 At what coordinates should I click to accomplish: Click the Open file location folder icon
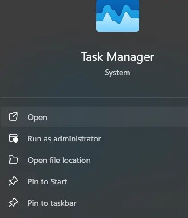click(13, 160)
